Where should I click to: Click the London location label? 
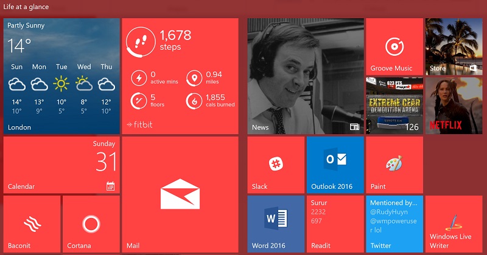[19, 127]
